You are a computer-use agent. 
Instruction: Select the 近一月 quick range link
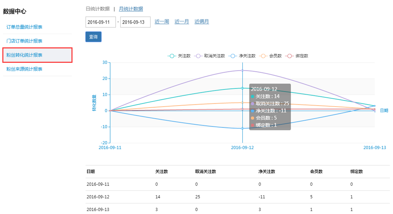click(x=182, y=22)
